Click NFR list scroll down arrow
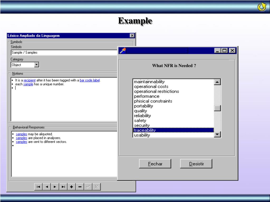The width and height of the screenshot is (270, 202). coord(217,134)
